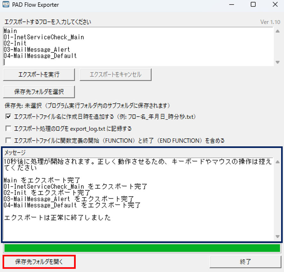Enable FUNCTION / END FUNCTION inclusion checkbox
284x272 pixels.
[x=8, y=140]
